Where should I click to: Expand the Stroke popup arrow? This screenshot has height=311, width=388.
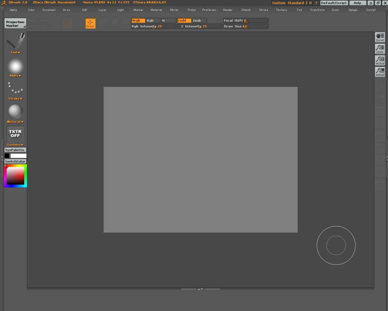[21, 99]
